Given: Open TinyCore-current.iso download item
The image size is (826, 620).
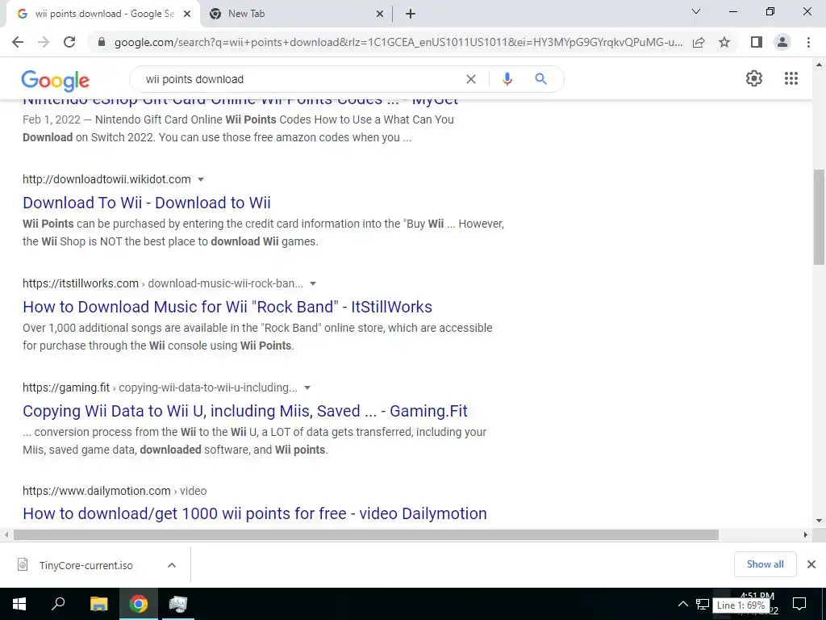Looking at the screenshot, I should click(84, 565).
